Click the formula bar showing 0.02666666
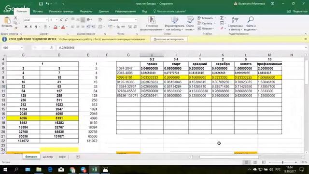This screenshot has width=309, height=174. coord(181,48)
